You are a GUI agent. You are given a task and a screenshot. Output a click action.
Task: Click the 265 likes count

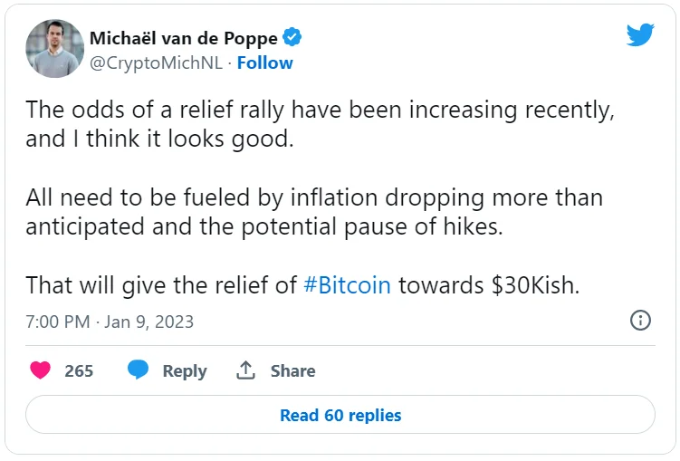coord(79,370)
